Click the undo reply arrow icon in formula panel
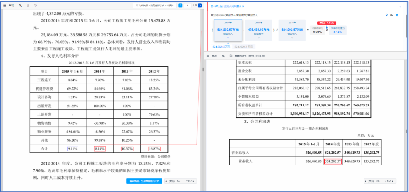 [x=392, y=15]
